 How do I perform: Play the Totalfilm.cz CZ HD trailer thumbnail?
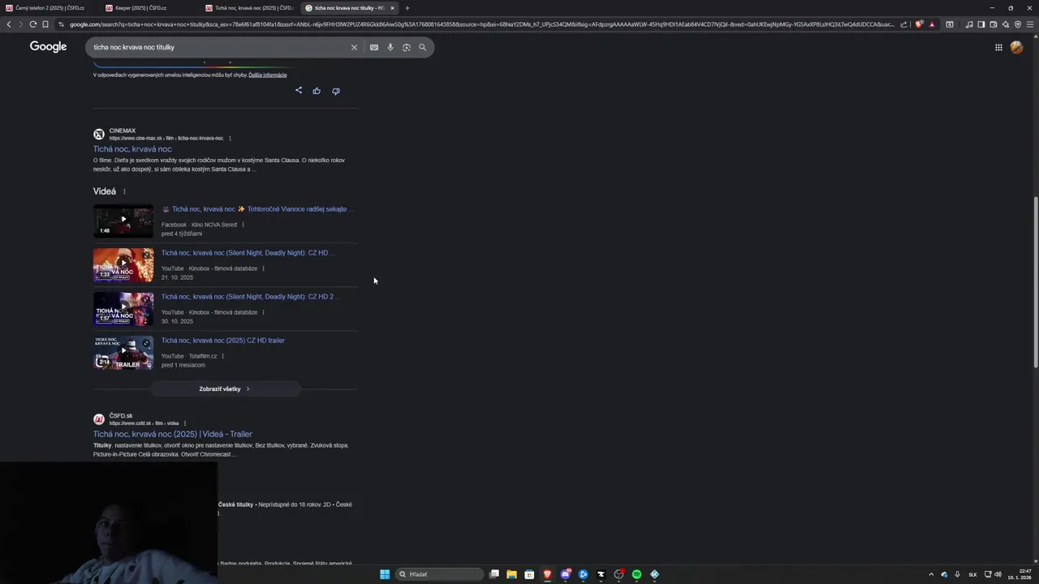[x=123, y=352]
